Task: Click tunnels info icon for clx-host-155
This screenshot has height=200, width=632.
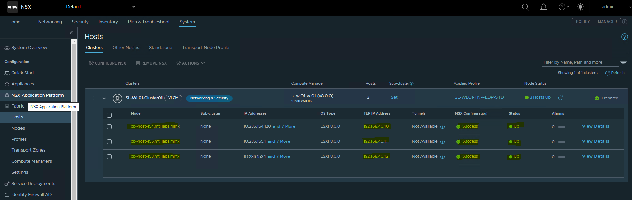Action: (x=443, y=142)
